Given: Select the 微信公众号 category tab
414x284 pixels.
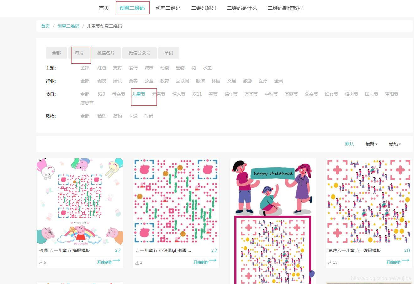Looking at the screenshot, I should point(140,53).
